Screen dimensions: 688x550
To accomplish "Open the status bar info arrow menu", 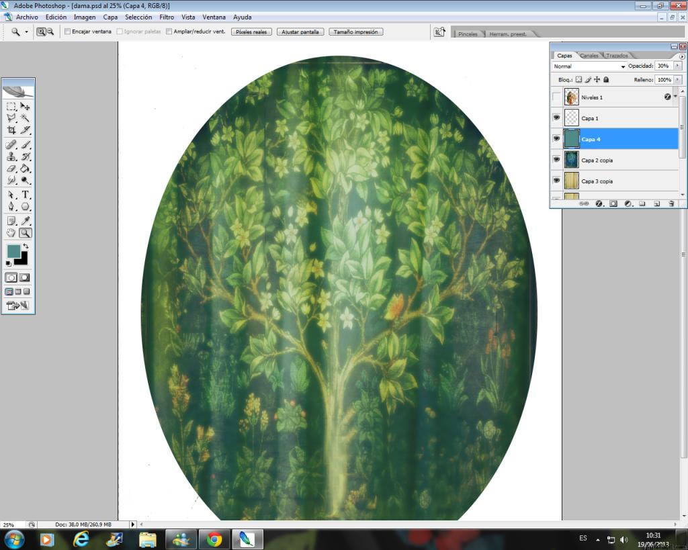I will (132, 524).
